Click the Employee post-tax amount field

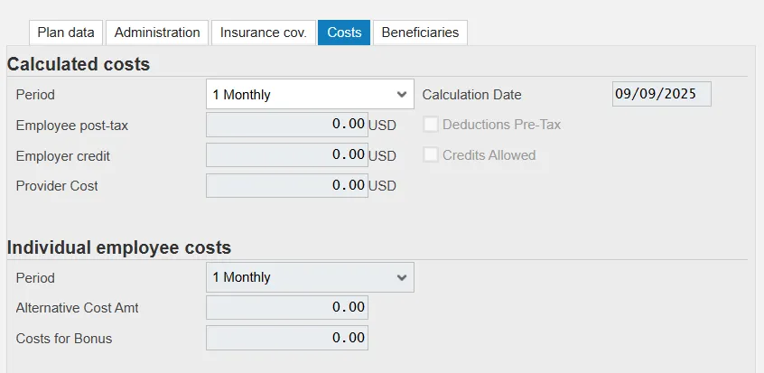[286, 125]
